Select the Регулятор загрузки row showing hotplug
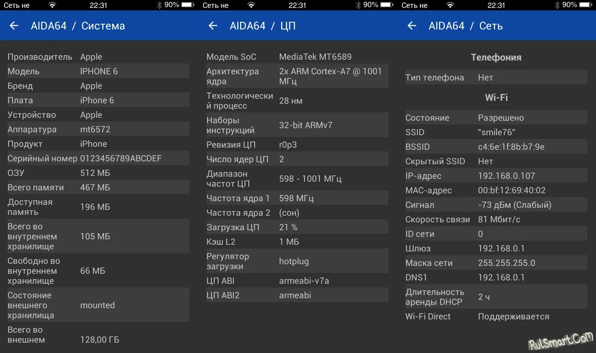596x353 pixels. (297, 261)
